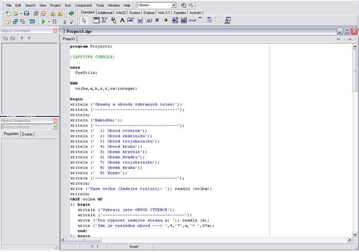Open the dropdown arrow beside Run button
The image size is (359, 252).
(49, 21)
